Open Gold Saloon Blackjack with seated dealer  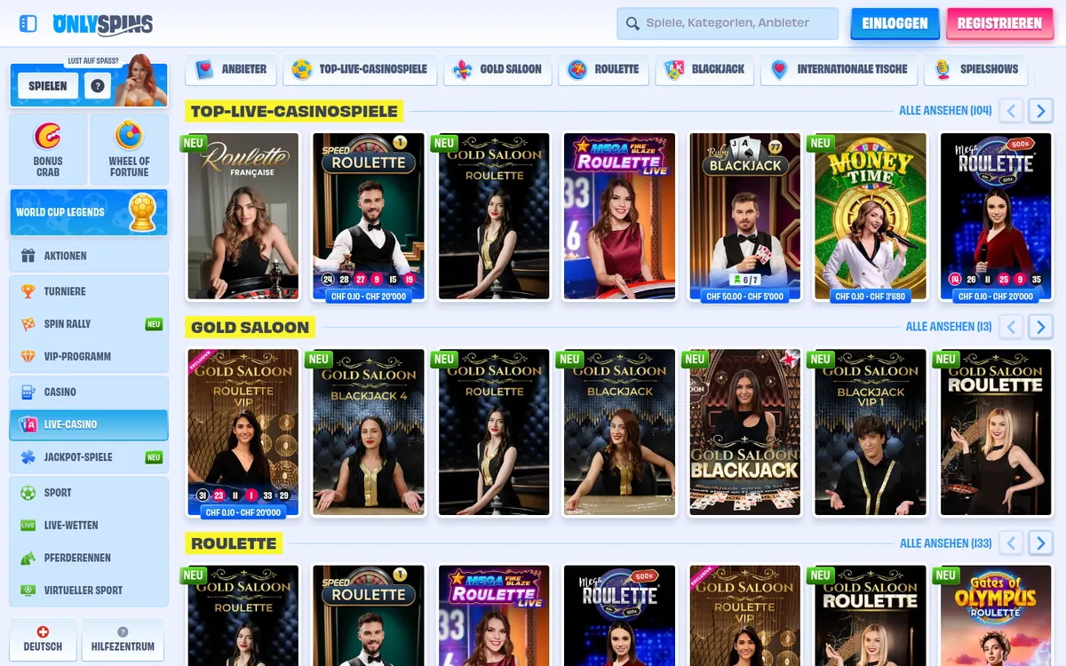point(619,432)
